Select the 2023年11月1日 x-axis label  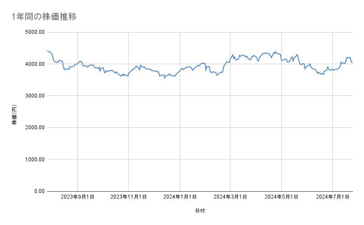click(x=128, y=197)
